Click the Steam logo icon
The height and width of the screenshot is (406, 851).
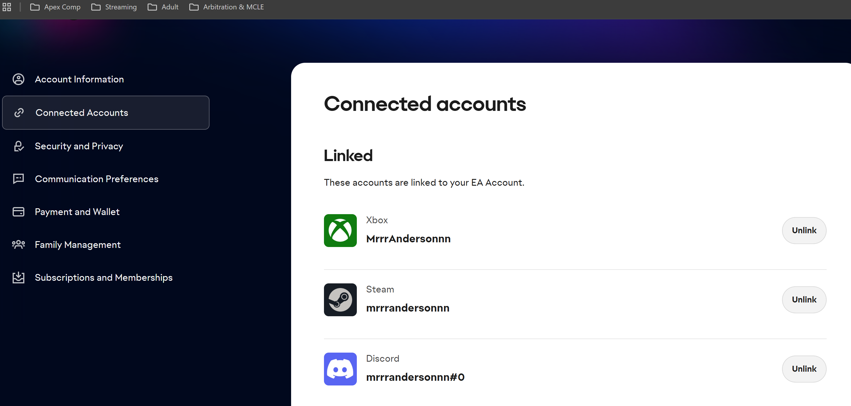point(340,300)
